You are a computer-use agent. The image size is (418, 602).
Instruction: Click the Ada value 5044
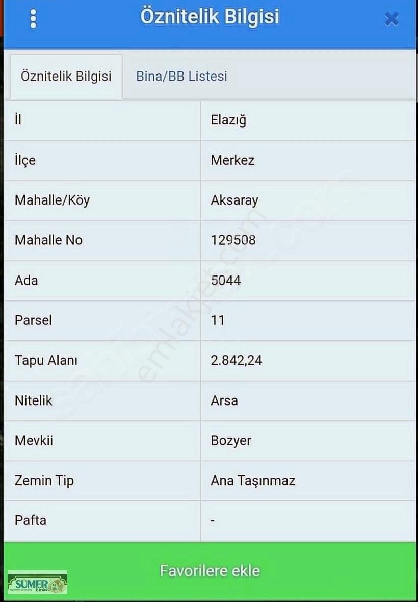point(226,280)
